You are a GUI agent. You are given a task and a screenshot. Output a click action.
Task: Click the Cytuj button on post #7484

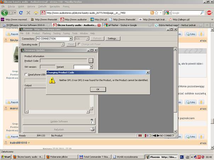coord(191,34)
